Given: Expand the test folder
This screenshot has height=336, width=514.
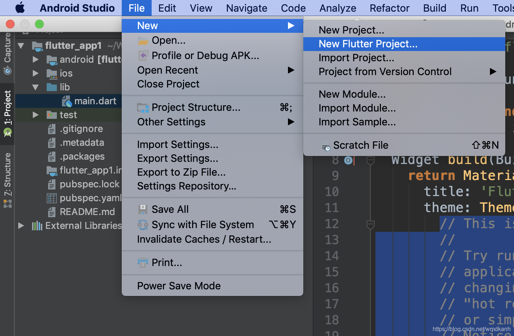Looking at the screenshot, I should point(35,115).
